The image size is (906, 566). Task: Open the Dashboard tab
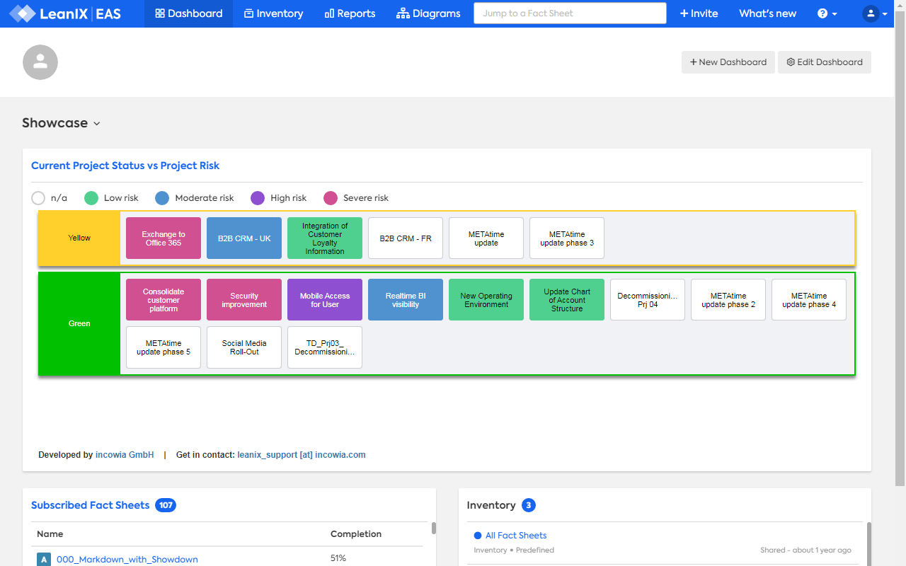point(188,13)
